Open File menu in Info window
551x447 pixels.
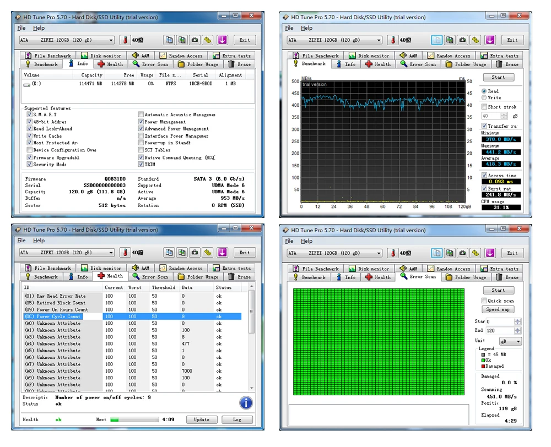[21, 28]
